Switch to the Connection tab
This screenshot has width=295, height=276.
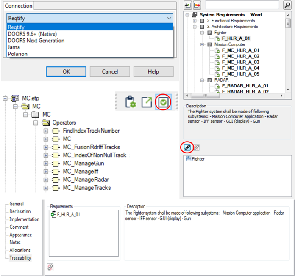tap(19, 6)
